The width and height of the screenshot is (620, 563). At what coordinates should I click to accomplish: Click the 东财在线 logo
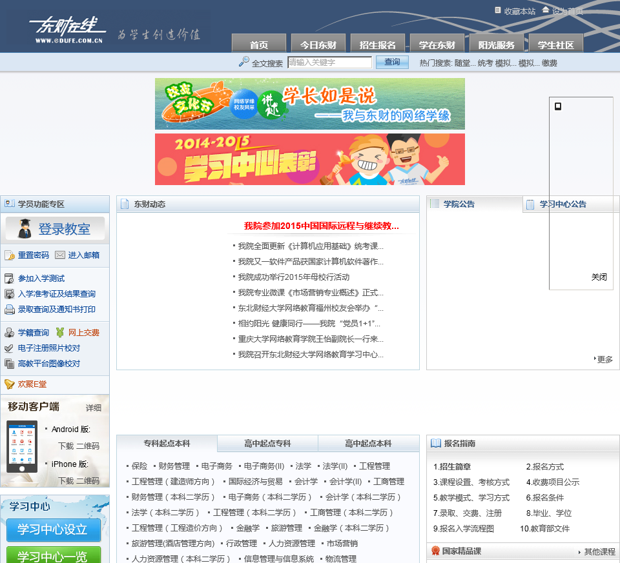69,30
